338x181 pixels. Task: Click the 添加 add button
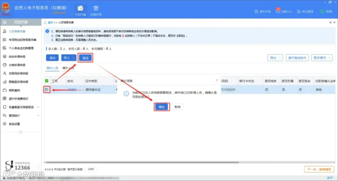[x=52, y=58]
